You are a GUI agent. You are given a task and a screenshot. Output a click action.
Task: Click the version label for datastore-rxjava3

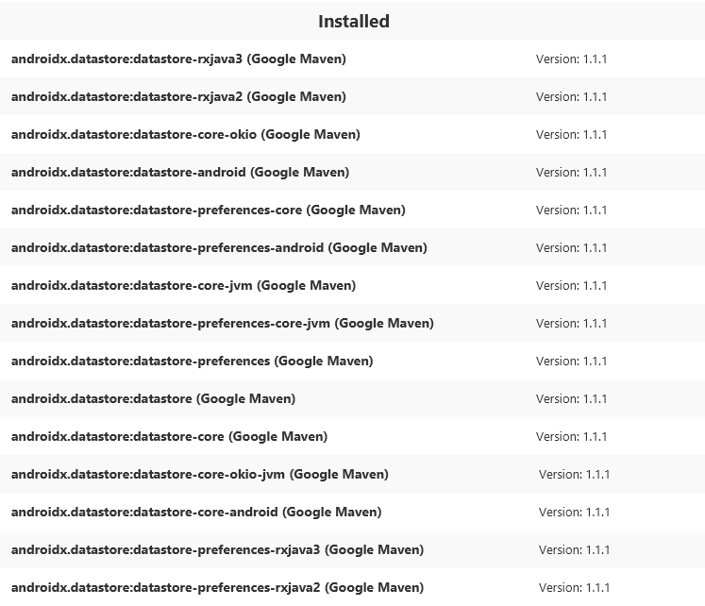571,59
